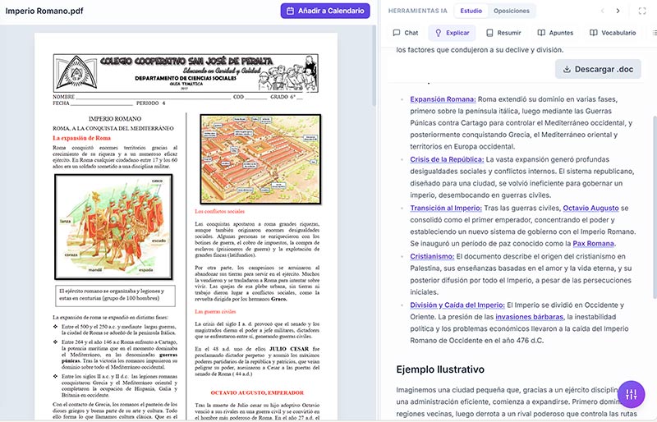Image resolution: width=657 pixels, height=422 pixels.
Task: Download the explanation as .doc
Action: pos(598,69)
